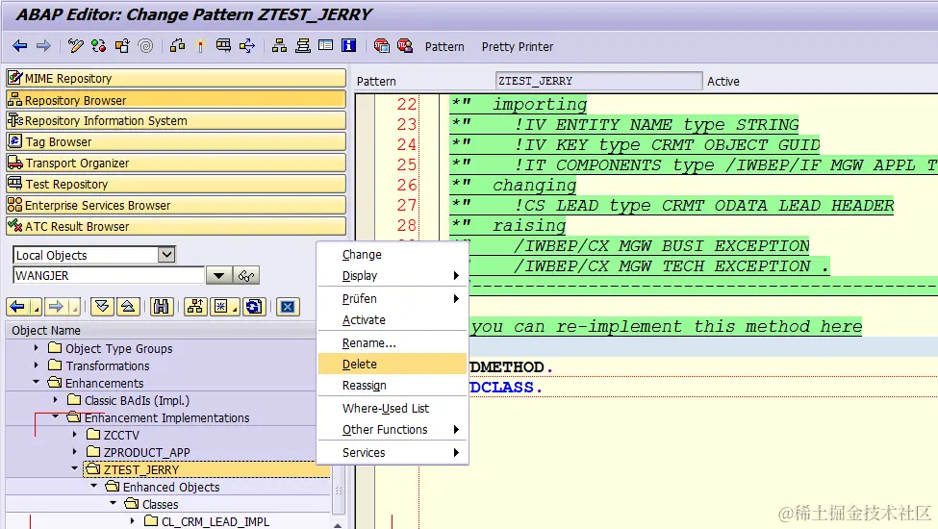Expand the Object Type Groups node

pyautogui.click(x=36, y=348)
